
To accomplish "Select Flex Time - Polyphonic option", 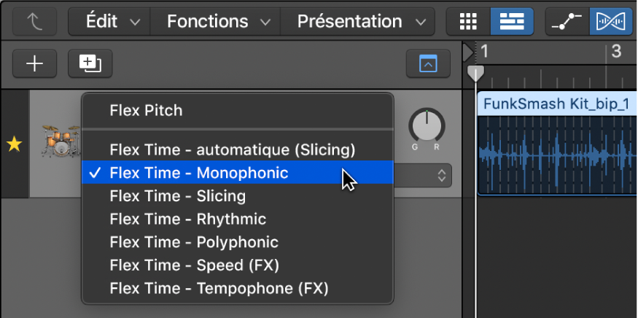I will pos(238,242).
